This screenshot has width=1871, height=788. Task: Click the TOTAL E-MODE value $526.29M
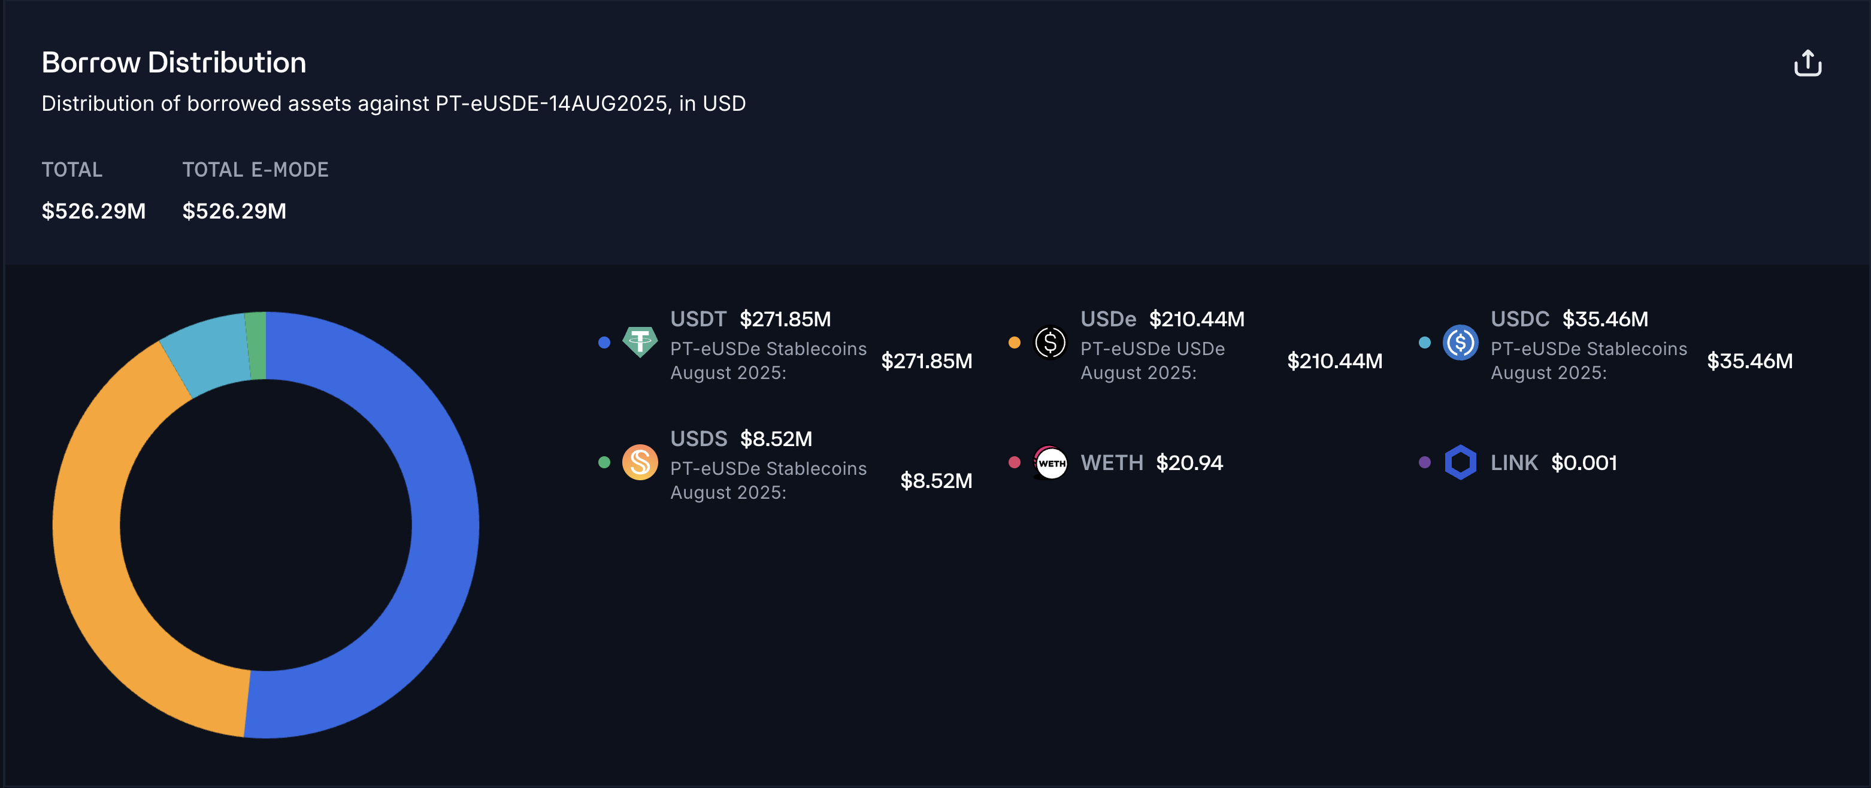click(x=234, y=211)
